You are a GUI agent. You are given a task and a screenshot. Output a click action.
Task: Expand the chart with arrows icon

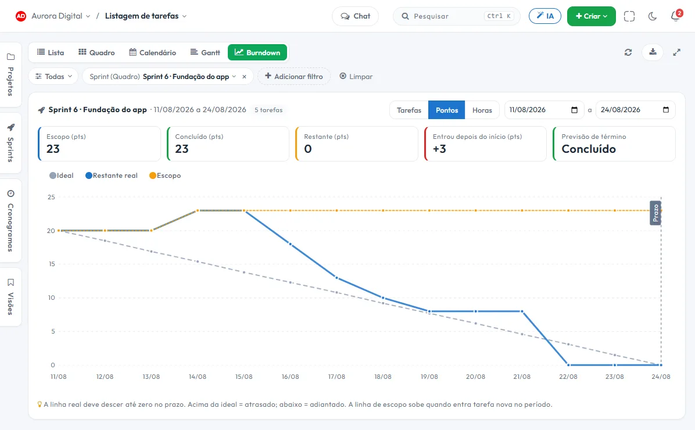[676, 52]
